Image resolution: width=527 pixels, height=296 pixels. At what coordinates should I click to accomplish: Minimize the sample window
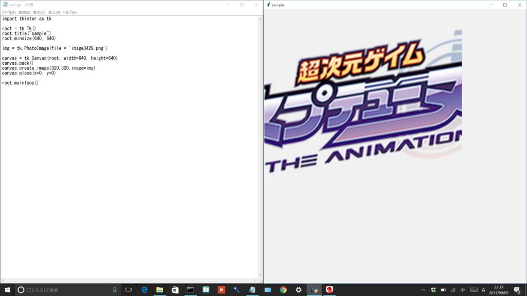tap(490, 5)
